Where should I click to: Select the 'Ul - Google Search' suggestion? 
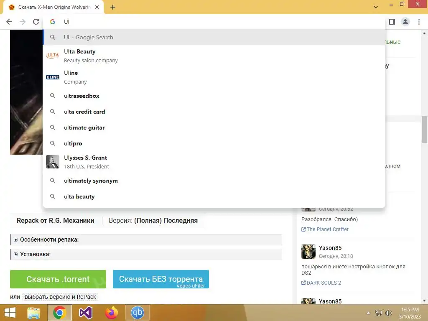[214, 37]
